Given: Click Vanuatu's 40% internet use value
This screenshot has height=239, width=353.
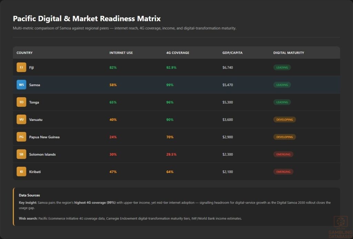Looking at the screenshot, I should (113, 119).
